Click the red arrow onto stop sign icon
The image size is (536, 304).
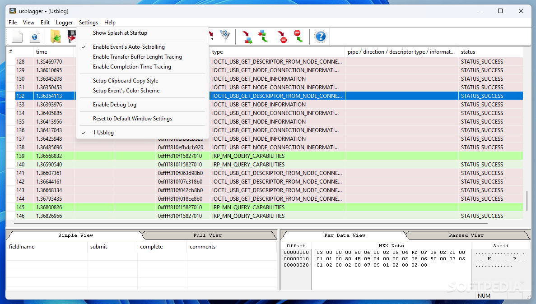[x=282, y=37]
